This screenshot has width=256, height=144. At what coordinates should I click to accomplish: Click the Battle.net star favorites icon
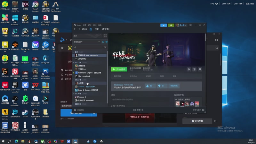pos(62,48)
